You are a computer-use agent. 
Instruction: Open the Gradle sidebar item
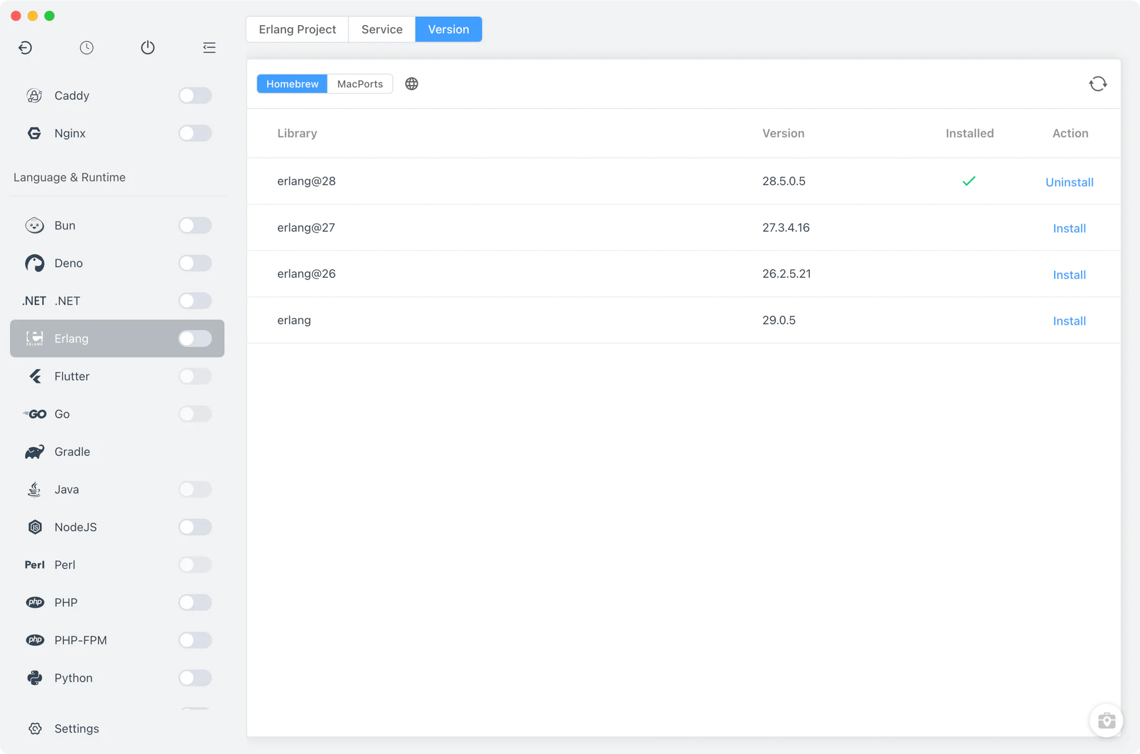click(x=117, y=452)
